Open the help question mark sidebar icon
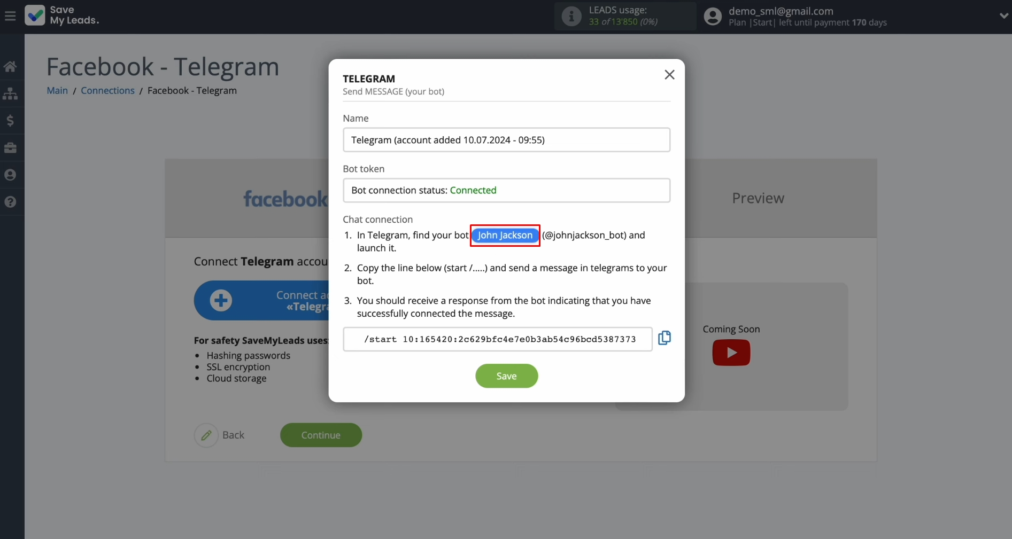Screen dimensions: 1012x539 pyautogui.click(x=10, y=202)
